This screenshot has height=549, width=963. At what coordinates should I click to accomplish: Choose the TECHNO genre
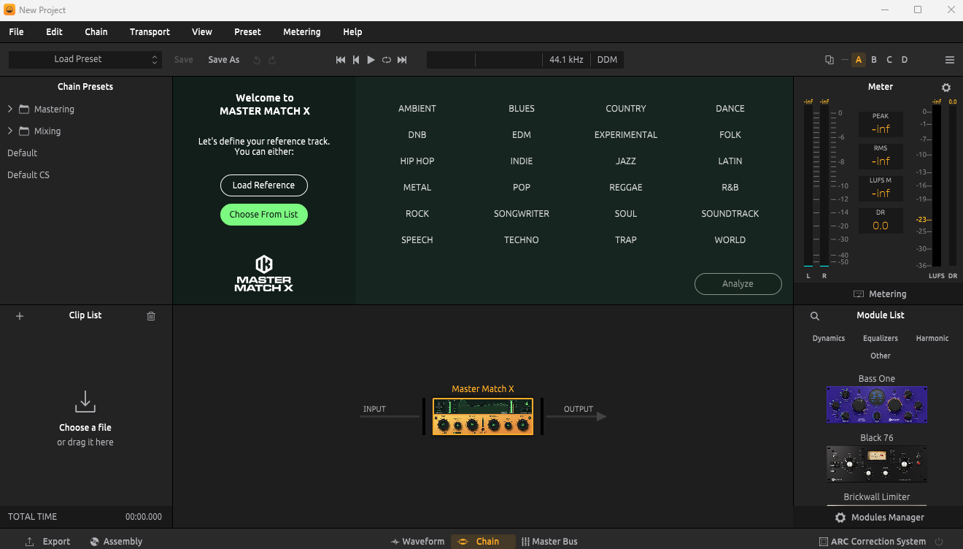(522, 240)
